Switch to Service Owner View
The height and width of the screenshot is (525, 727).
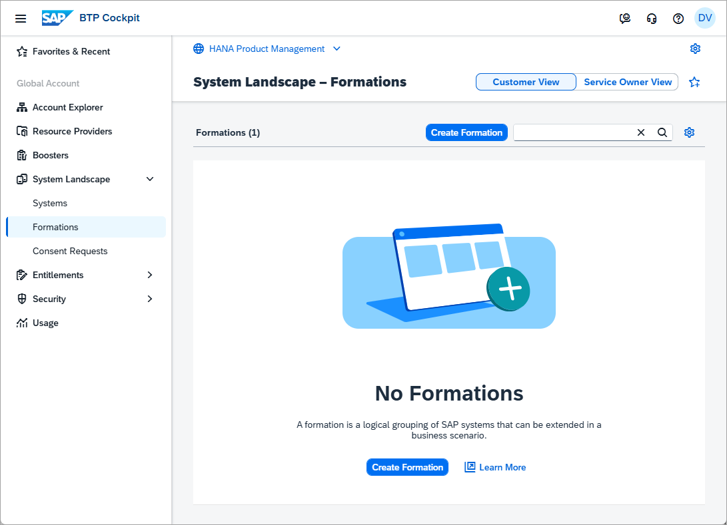tap(627, 82)
